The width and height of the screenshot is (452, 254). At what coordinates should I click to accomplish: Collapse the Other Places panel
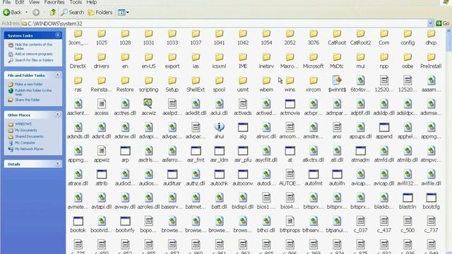[x=58, y=114]
